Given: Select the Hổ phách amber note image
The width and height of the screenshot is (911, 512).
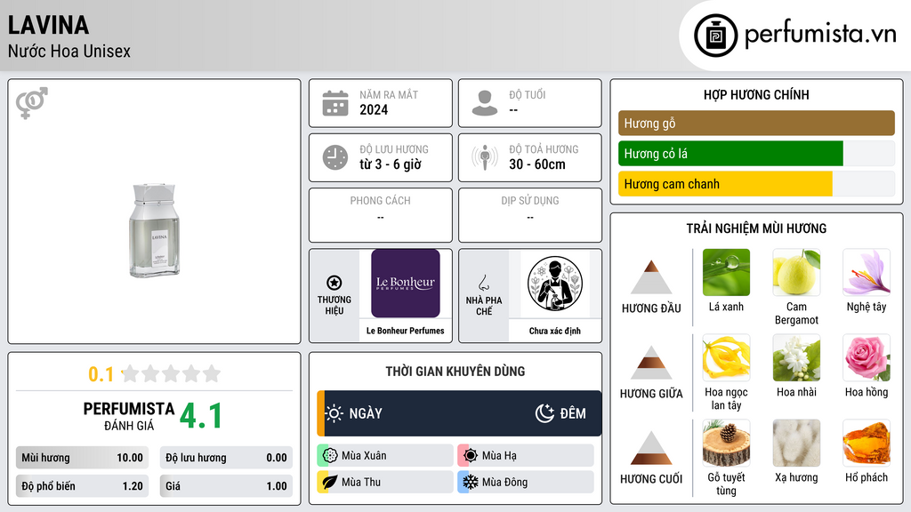Looking at the screenshot, I should tap(867, 443).
